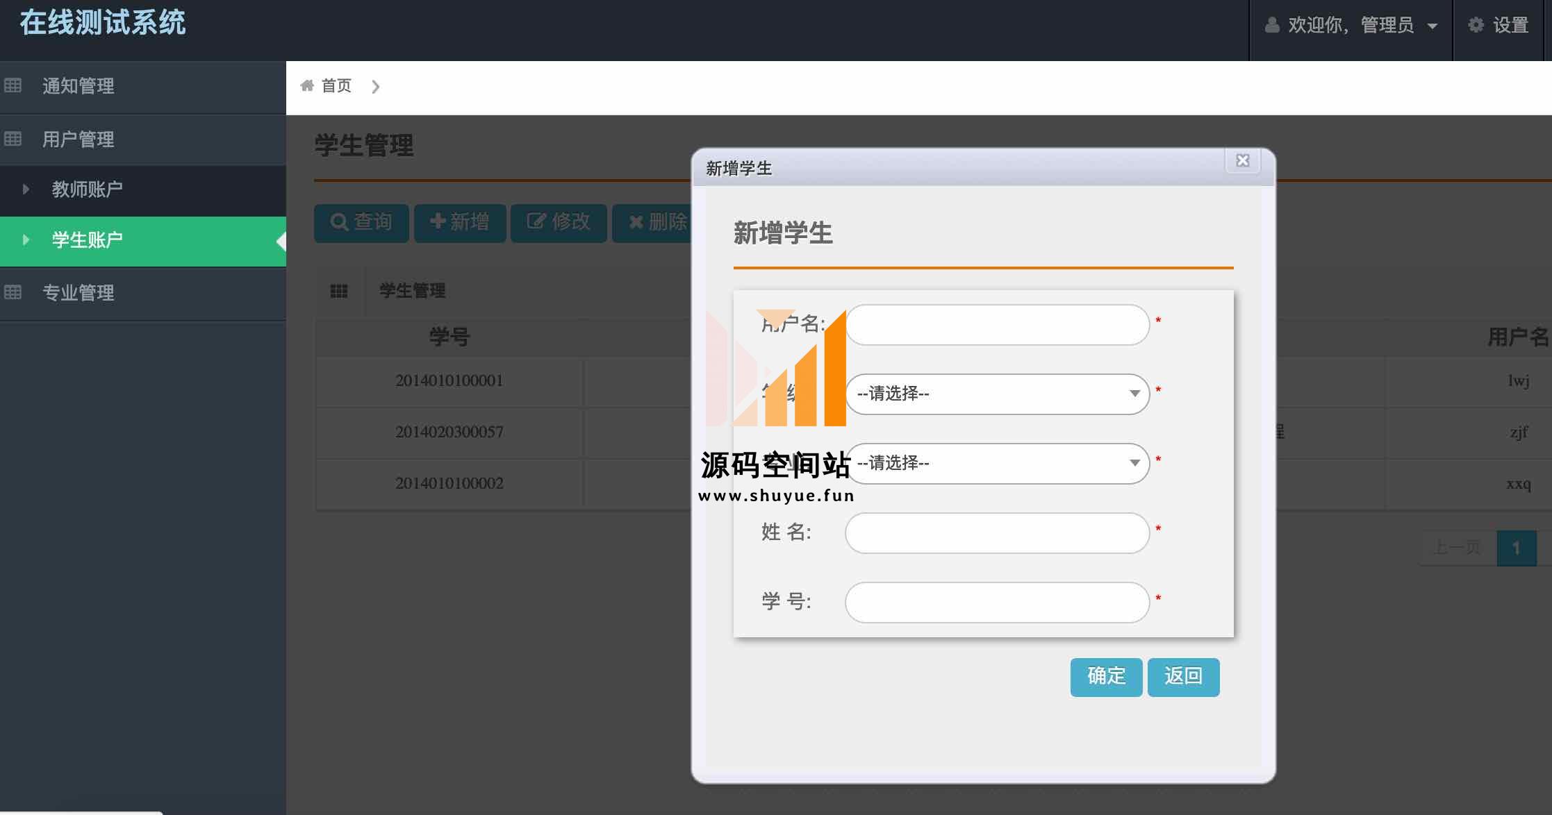Open the first --请选择-- dropdown
This screenshot has height=815, width=1552.
point(997,394)
